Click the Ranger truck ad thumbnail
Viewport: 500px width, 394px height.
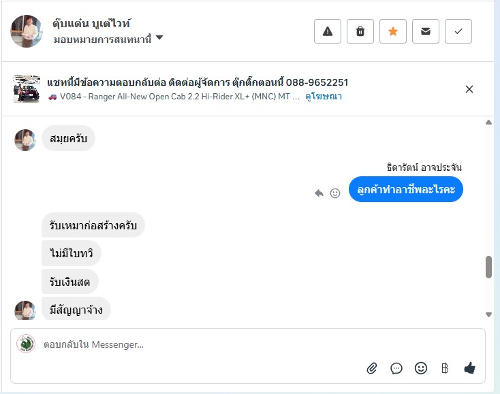(x=27, y=89)
